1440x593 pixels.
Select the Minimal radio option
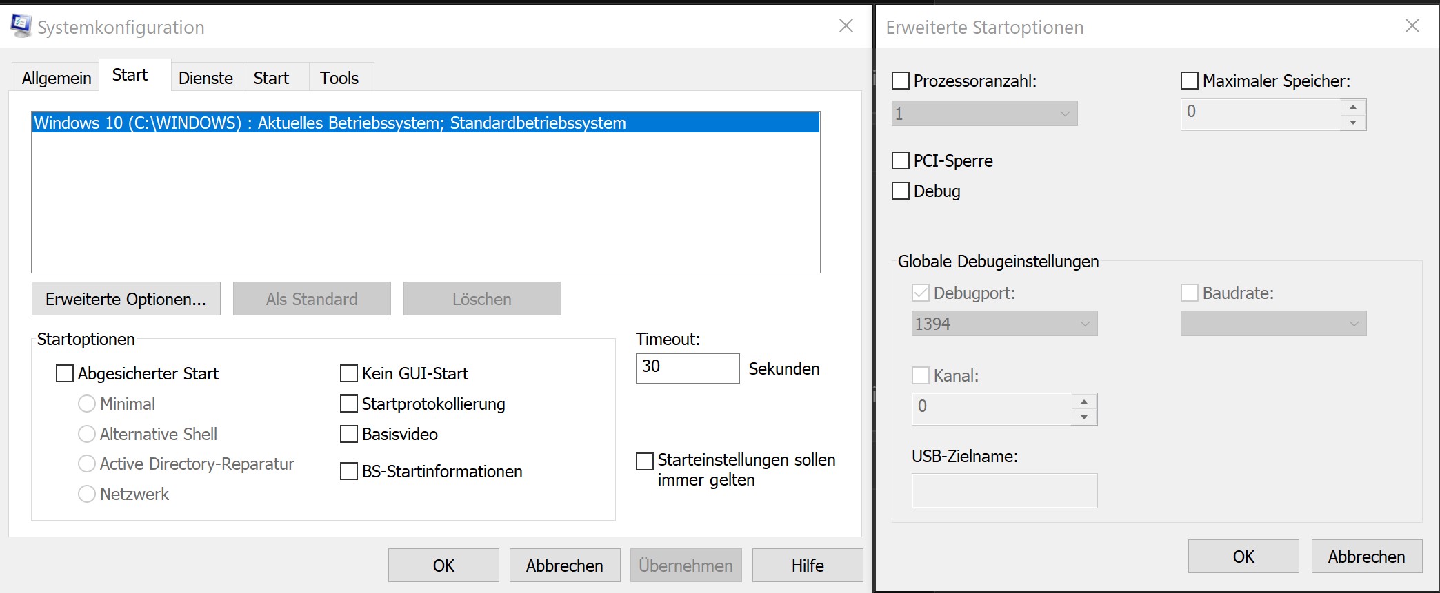click(87, 404)
